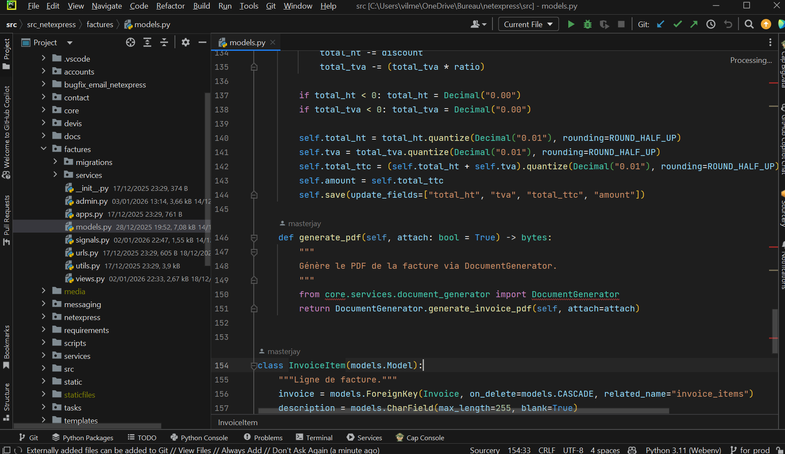This screenshot has width=785, height=454.
Task: Open the Refactor menu
Action: coord(170,6)
